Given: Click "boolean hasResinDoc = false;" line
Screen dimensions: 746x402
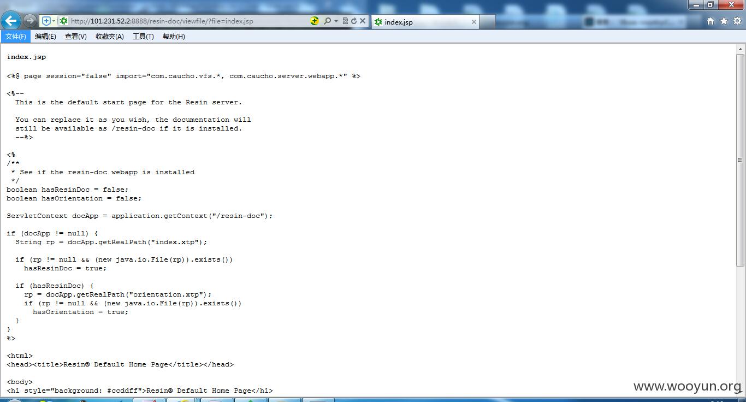Looking at the screenshot, I should pyautogui.click(x=68, y=190).
